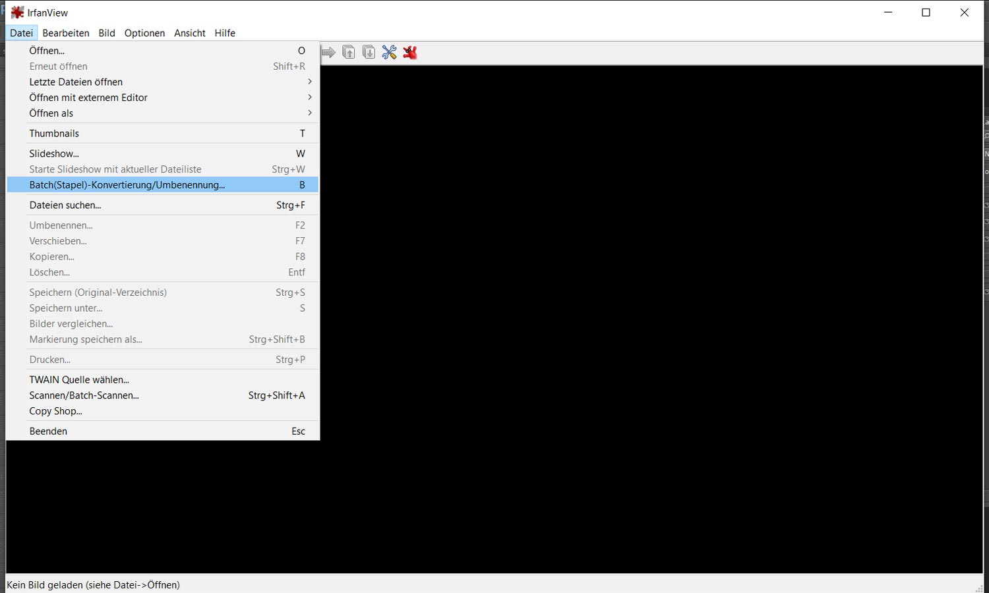Minimize the IrfanView window
This screenshot has width=989, height=593.
click(x=888, y=13)
